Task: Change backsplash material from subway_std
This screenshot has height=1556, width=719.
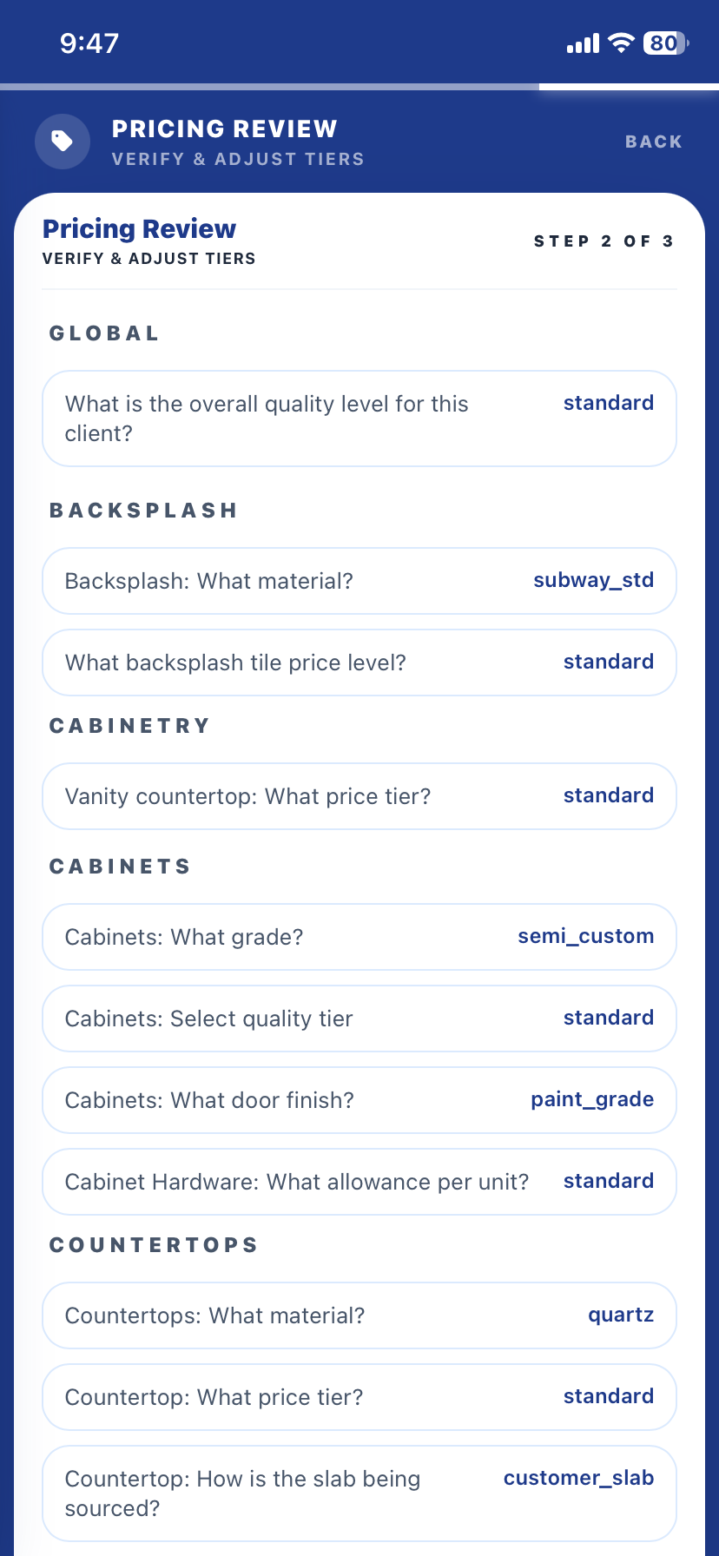Action: [359, 580]
